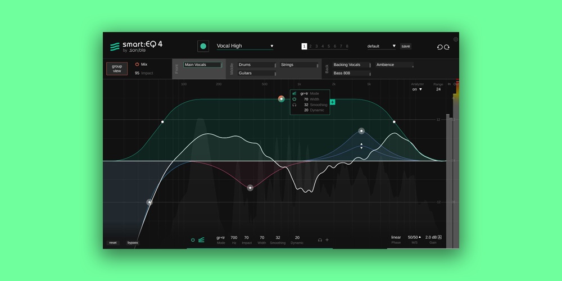Select state slot 1
562x281 pixels.
tap(304, 46)
